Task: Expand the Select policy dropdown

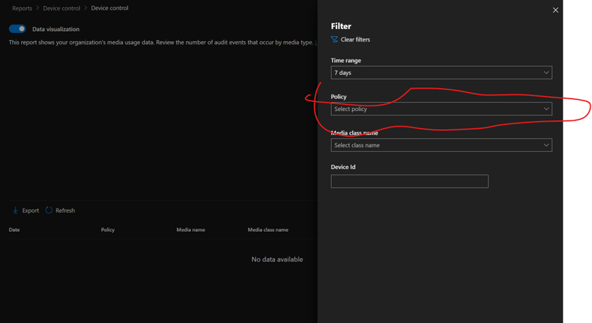Action: coord(441,109)
